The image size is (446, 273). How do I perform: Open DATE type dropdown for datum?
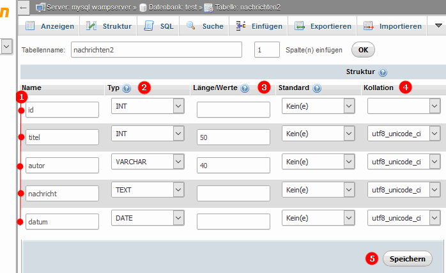pos(148,218)
